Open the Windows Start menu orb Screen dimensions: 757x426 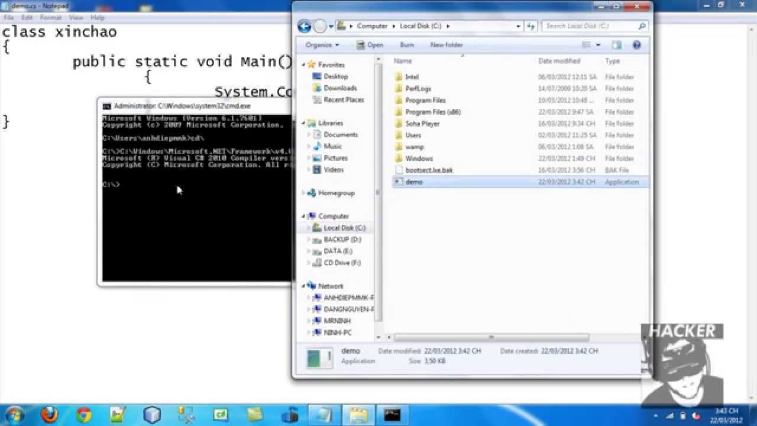[14, 414]
